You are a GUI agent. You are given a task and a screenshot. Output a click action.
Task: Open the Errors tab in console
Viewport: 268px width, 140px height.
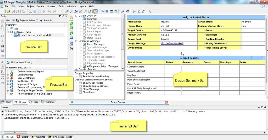pos(23,137)
